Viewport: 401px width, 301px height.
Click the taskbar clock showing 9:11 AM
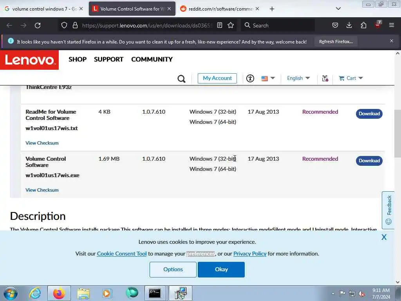tap(381, 294)
